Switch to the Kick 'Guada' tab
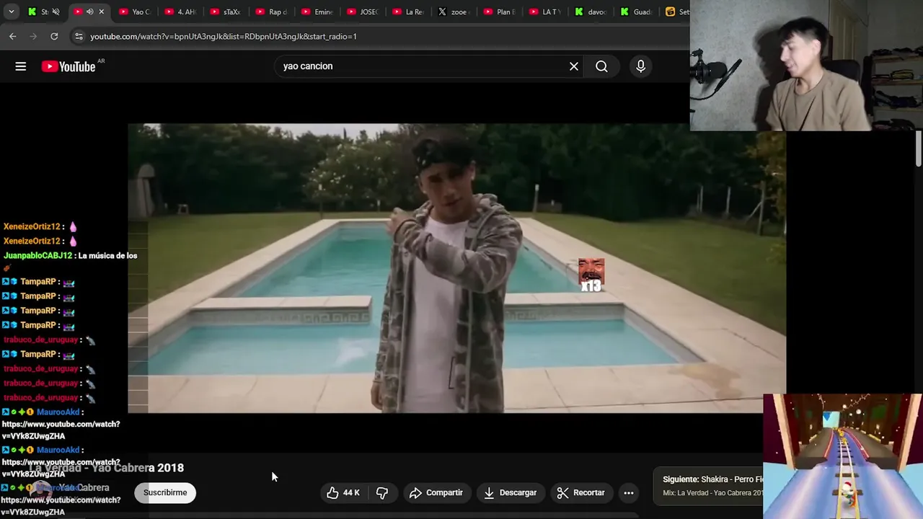 (x=635, y=12)
